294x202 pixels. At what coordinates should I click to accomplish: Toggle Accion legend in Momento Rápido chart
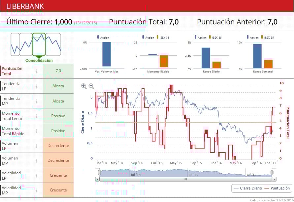pyautogui.click(x=148, y=37)
